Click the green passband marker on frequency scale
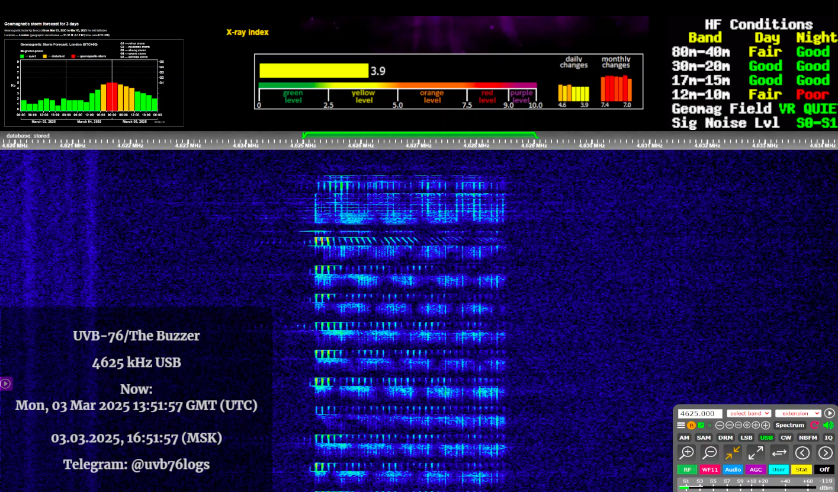The height and width of the screenshot is (492, 838). click(420, 135)
